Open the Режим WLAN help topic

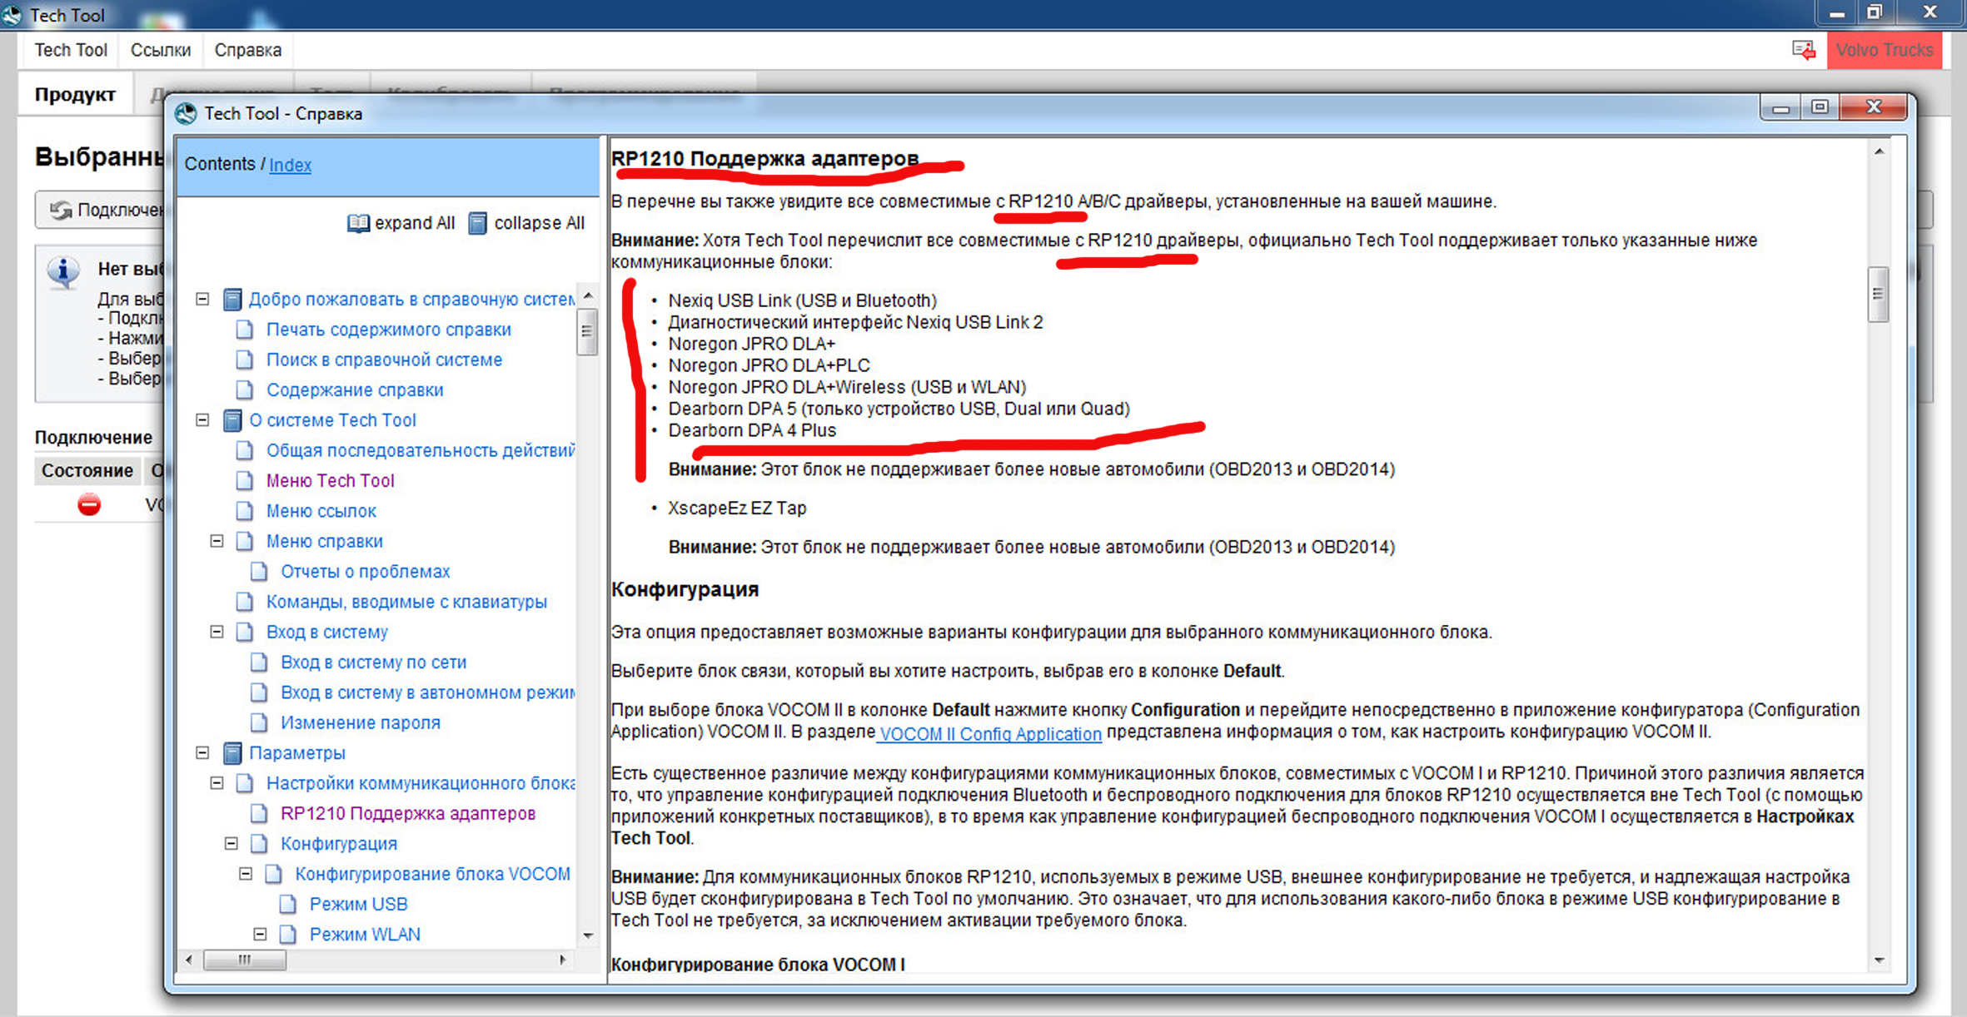pos(365,934)
